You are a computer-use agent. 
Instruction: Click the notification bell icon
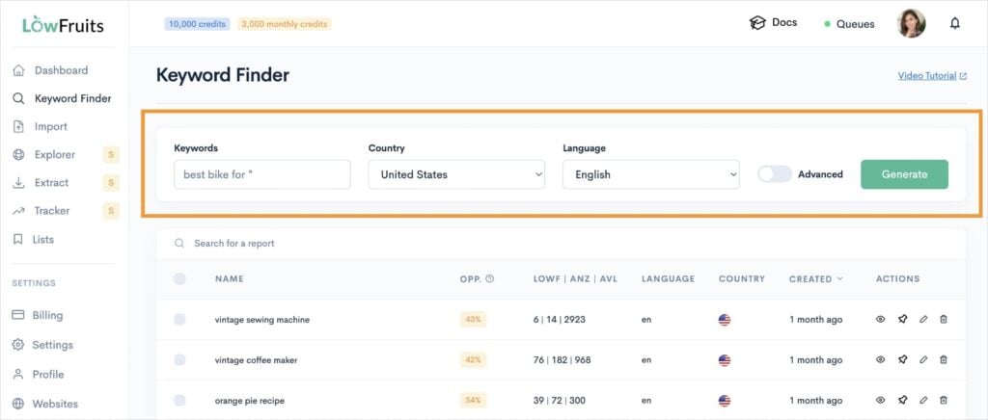click(954, 23)
